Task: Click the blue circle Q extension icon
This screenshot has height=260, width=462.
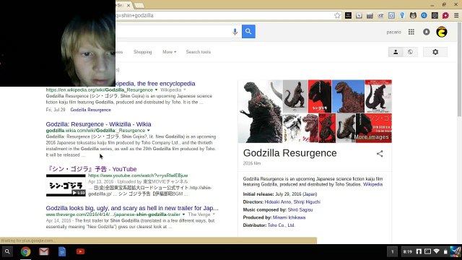Action: pos(424,15)
